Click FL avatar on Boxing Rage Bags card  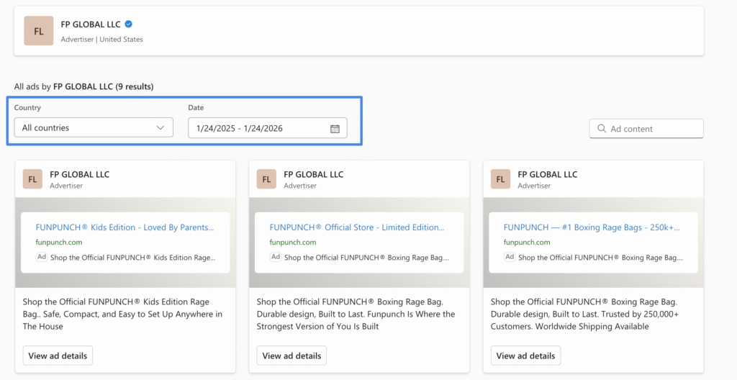501,179
